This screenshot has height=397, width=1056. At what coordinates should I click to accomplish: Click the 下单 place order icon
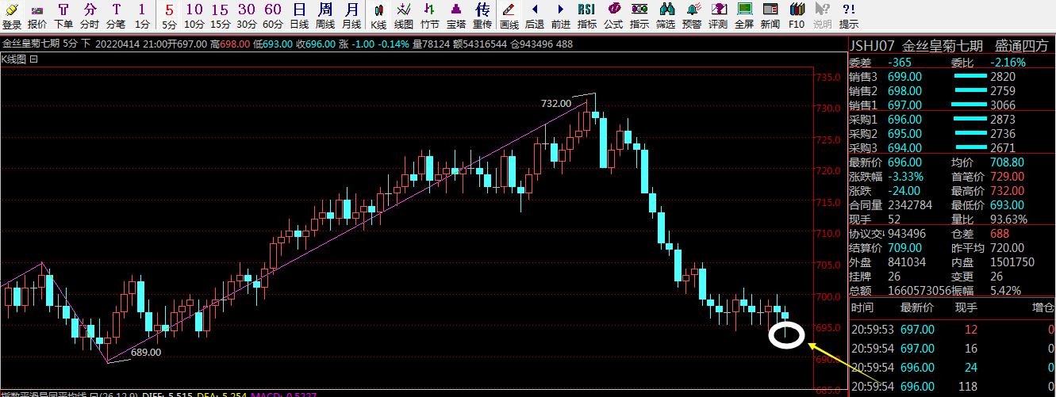click(x=63, y=15)
